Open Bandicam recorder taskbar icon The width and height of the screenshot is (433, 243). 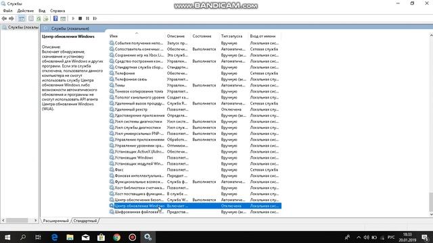pyautogui.click(x=133, y=237)
